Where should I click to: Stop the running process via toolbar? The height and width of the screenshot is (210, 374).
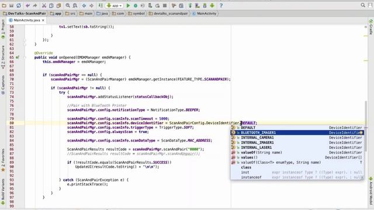pos(165,5)
